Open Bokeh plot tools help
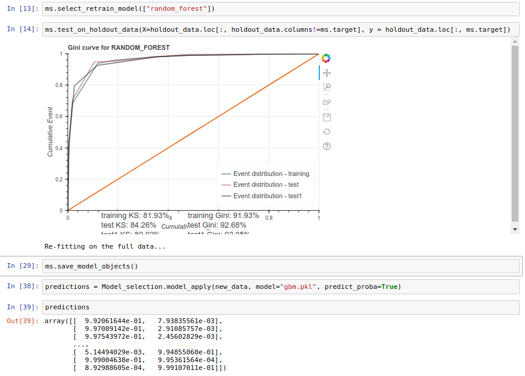 (x=327, y=146)
